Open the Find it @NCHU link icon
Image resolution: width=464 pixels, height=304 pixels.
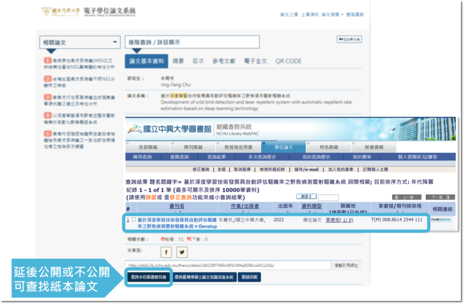click(x=441, y=219)
